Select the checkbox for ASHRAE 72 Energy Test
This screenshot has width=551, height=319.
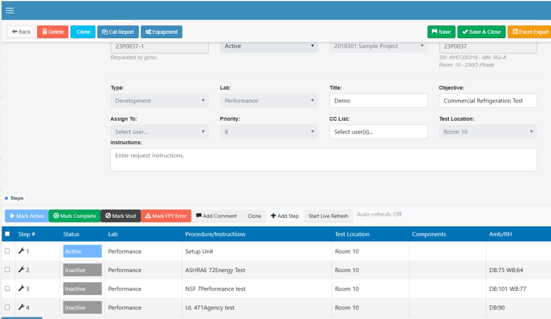(8, 270)
